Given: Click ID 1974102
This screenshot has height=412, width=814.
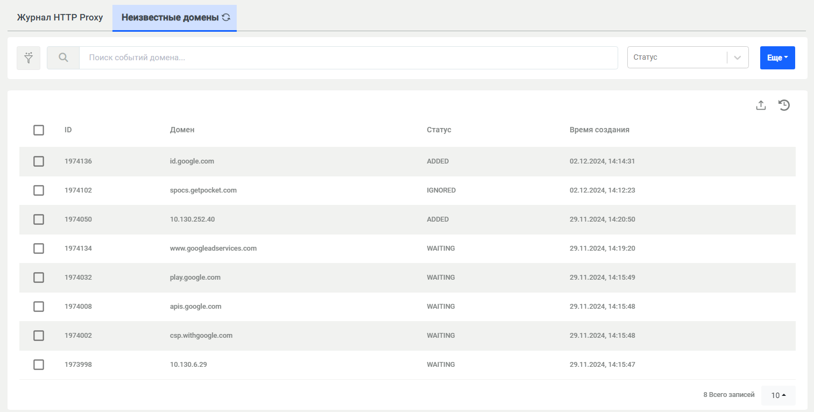Looking at the screenshot, I should [78, 190].
